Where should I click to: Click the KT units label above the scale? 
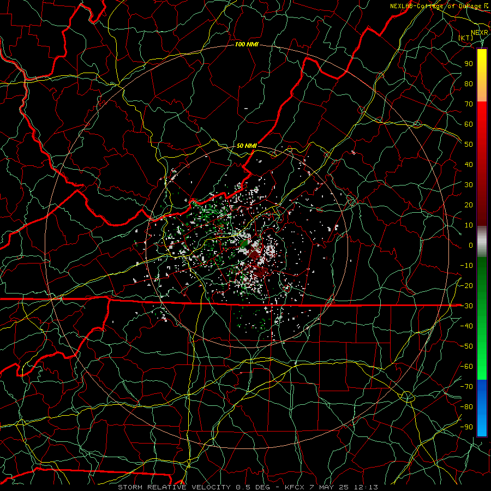point(466,38)
